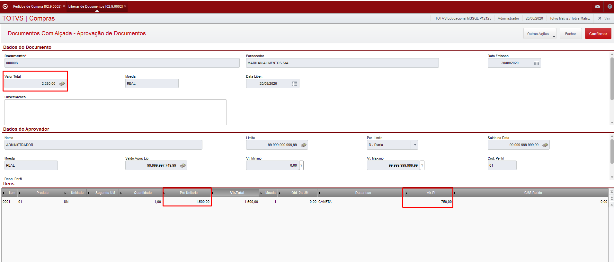The image size is (614, 262).
Task: Click the Valor Total calculator icon
Action: coord(62,83)
